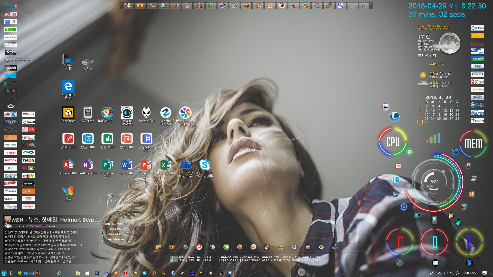This screenshot has width=493, height=277.
Task: Open the 휴지통 recycle bin icon
Action: coord(88,64)
